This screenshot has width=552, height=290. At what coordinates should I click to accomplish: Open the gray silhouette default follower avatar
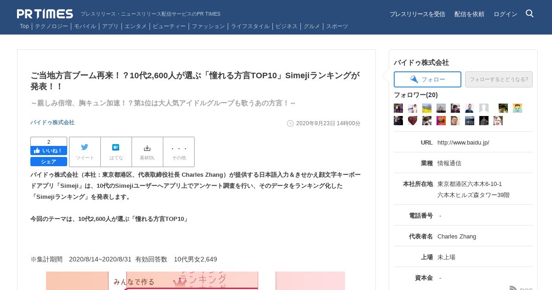click(x=484, y=108)
